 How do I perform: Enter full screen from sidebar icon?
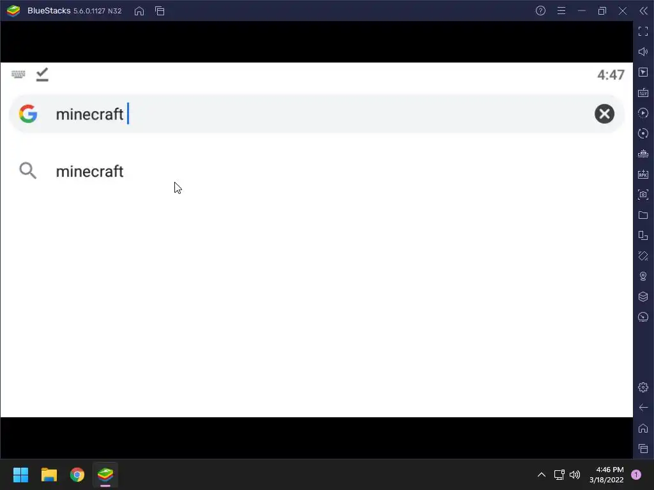point(643,31)
